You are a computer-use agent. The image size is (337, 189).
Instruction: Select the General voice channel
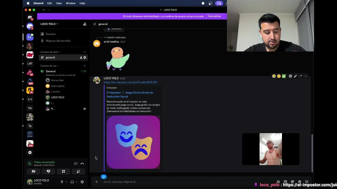[51, 71]
